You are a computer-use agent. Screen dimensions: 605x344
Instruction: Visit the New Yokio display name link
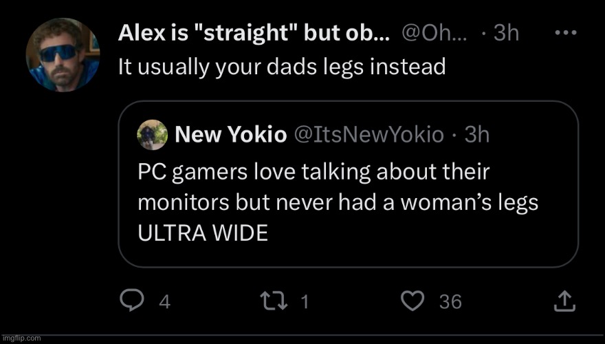point(231,135)
